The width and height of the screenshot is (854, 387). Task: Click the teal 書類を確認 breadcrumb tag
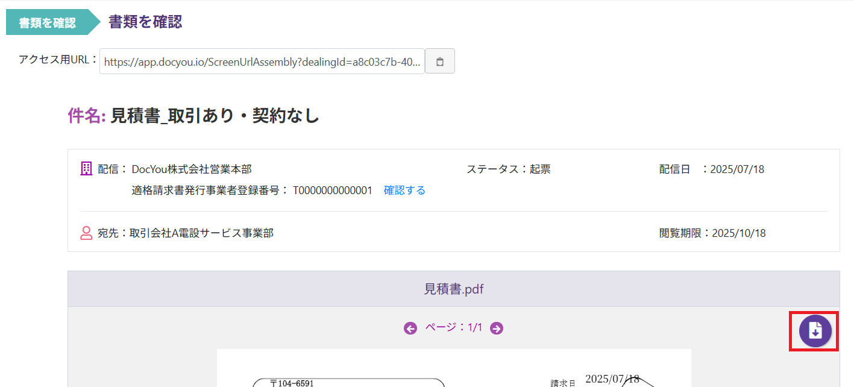click(48, 23)
